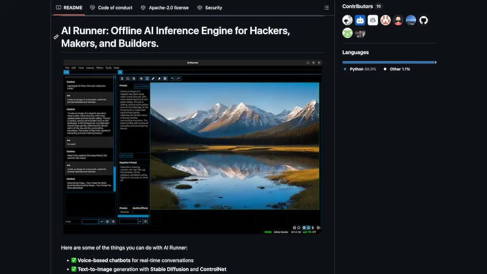Click the 'Voice-based chatbots' bold text
This screenshot has height=274, width=487.
click(x=104, y=260)
